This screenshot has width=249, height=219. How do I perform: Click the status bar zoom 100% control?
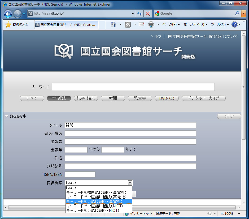[x=227, y=214]
